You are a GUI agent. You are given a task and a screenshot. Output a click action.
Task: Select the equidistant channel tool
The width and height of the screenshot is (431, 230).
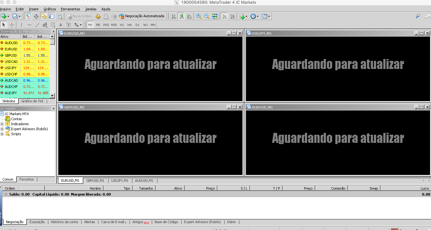[x=45, y=25]
